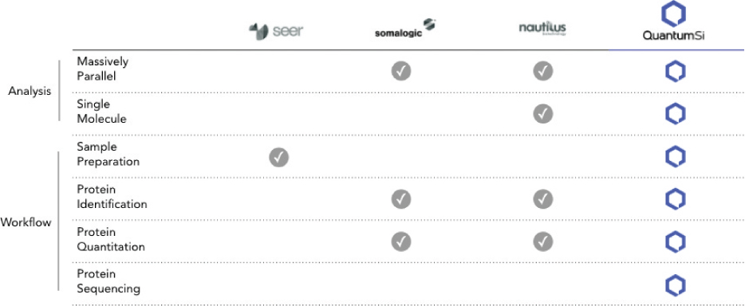
Task: Click QuantumSi hexagon in Single Molecule row
Action: [675, 114]
